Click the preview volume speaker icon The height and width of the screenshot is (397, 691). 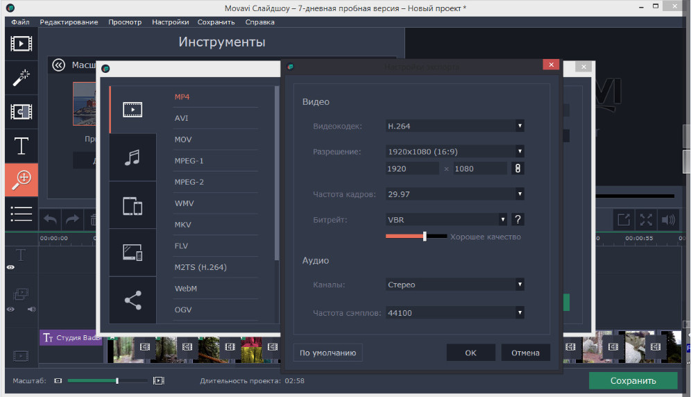668,220
